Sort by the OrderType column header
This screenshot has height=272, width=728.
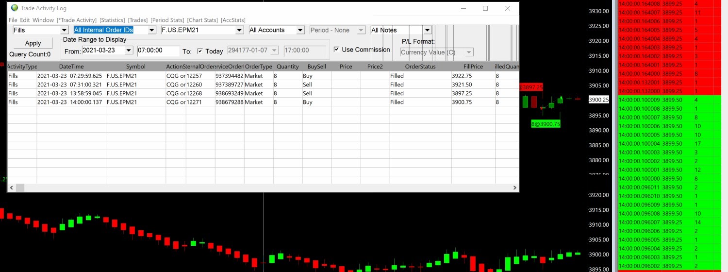258,67
